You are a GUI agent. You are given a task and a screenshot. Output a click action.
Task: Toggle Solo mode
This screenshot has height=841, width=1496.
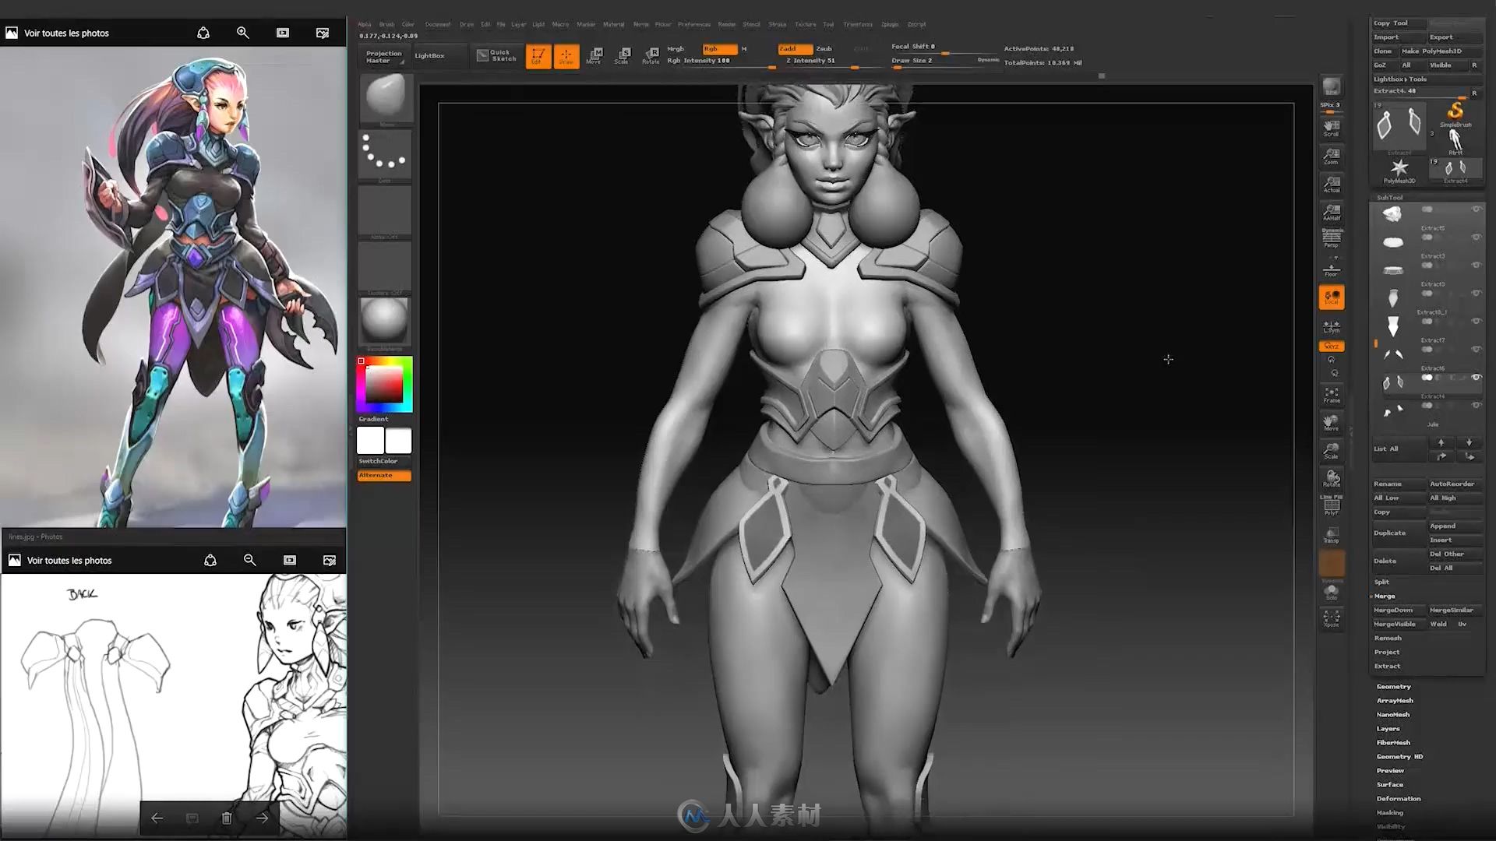[x=1331, y=593]
